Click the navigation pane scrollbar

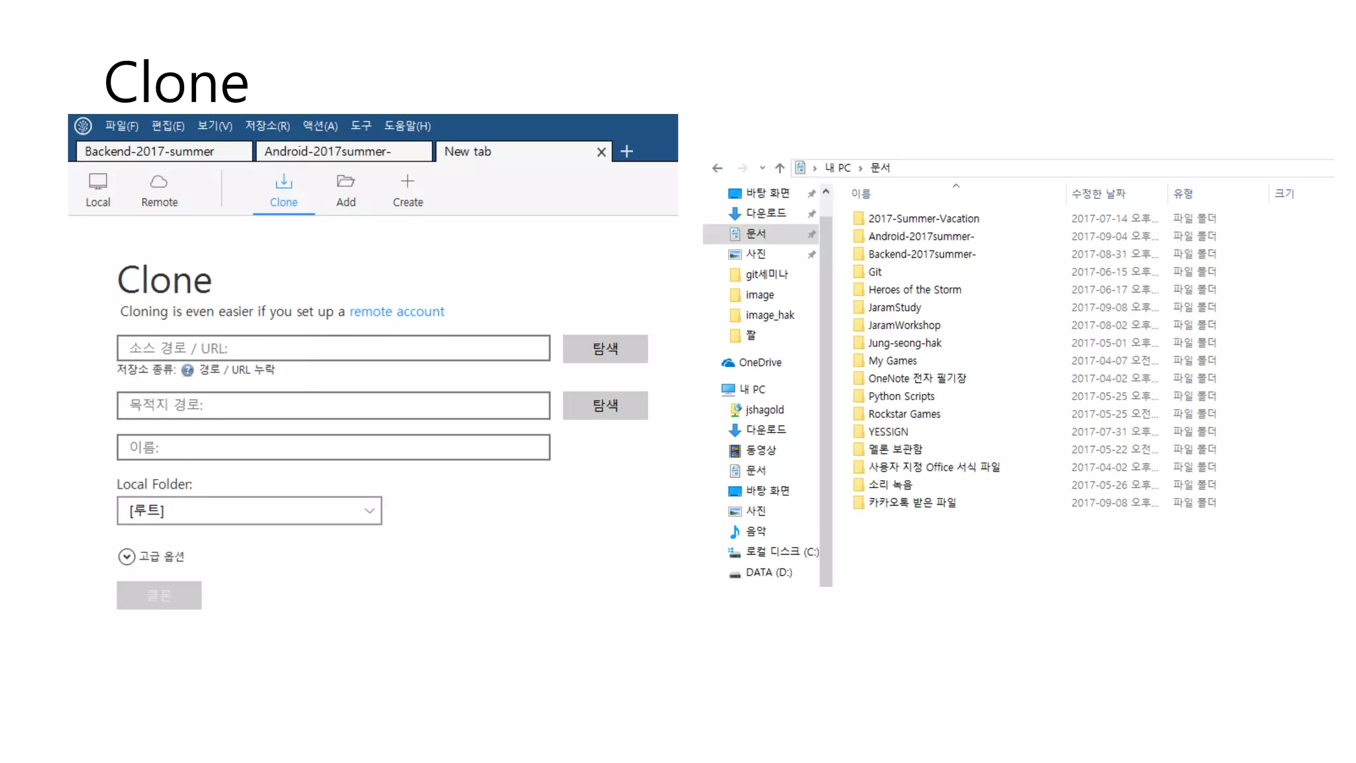[x=826, y=397]
